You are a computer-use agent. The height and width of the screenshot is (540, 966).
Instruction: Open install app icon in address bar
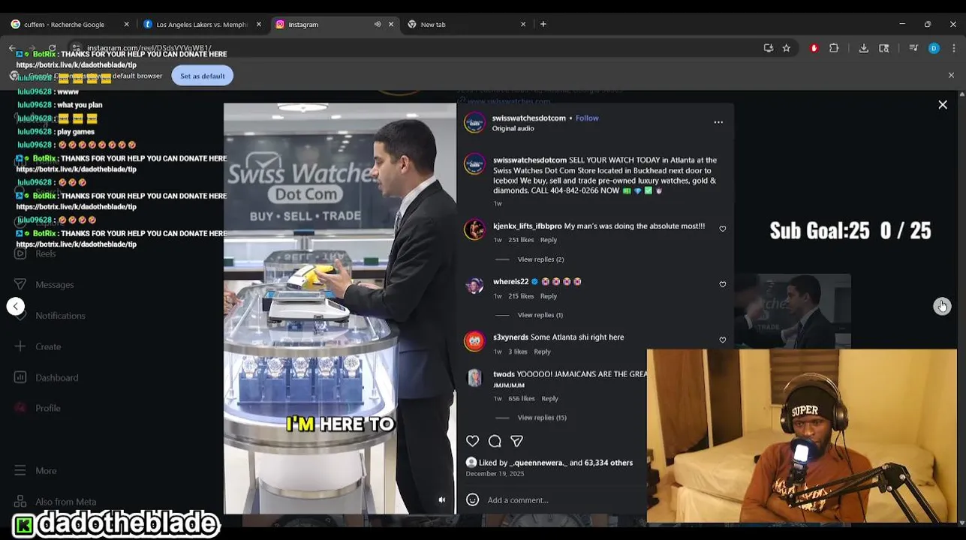pyautogui.click(x=769, y=49)
